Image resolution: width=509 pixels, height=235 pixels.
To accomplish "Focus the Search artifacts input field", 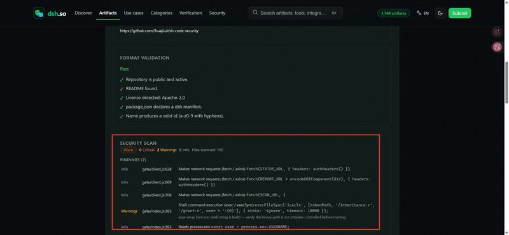I will pos(296,13).
